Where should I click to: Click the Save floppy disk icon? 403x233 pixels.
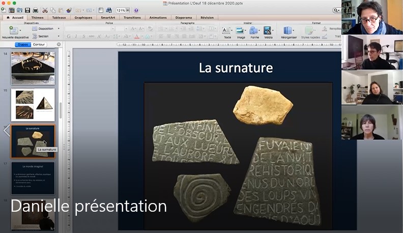click(x=27, y=10)
